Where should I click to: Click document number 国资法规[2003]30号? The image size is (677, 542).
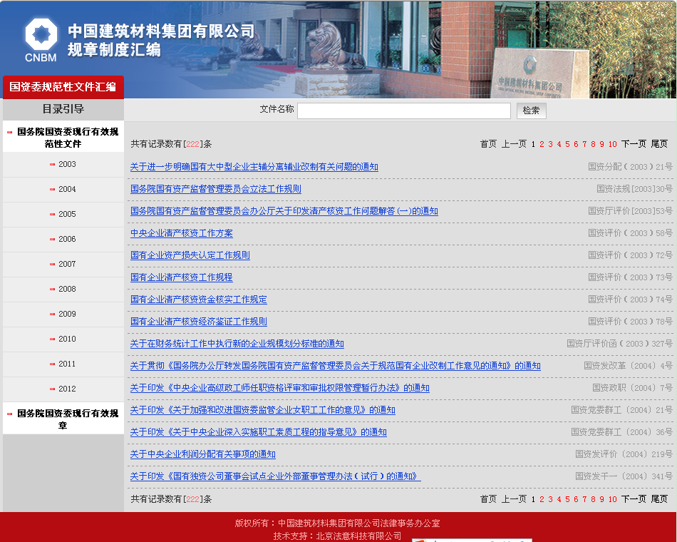click(634, 189)
